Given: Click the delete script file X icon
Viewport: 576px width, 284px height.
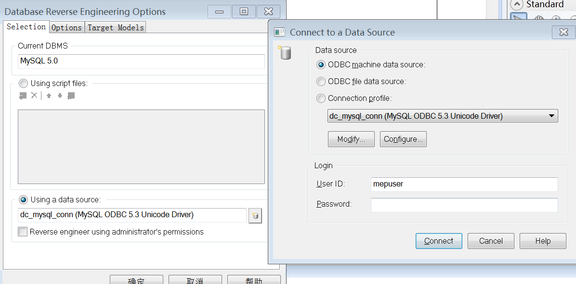Looking at the screenshot, I should [x=34, y=96].
